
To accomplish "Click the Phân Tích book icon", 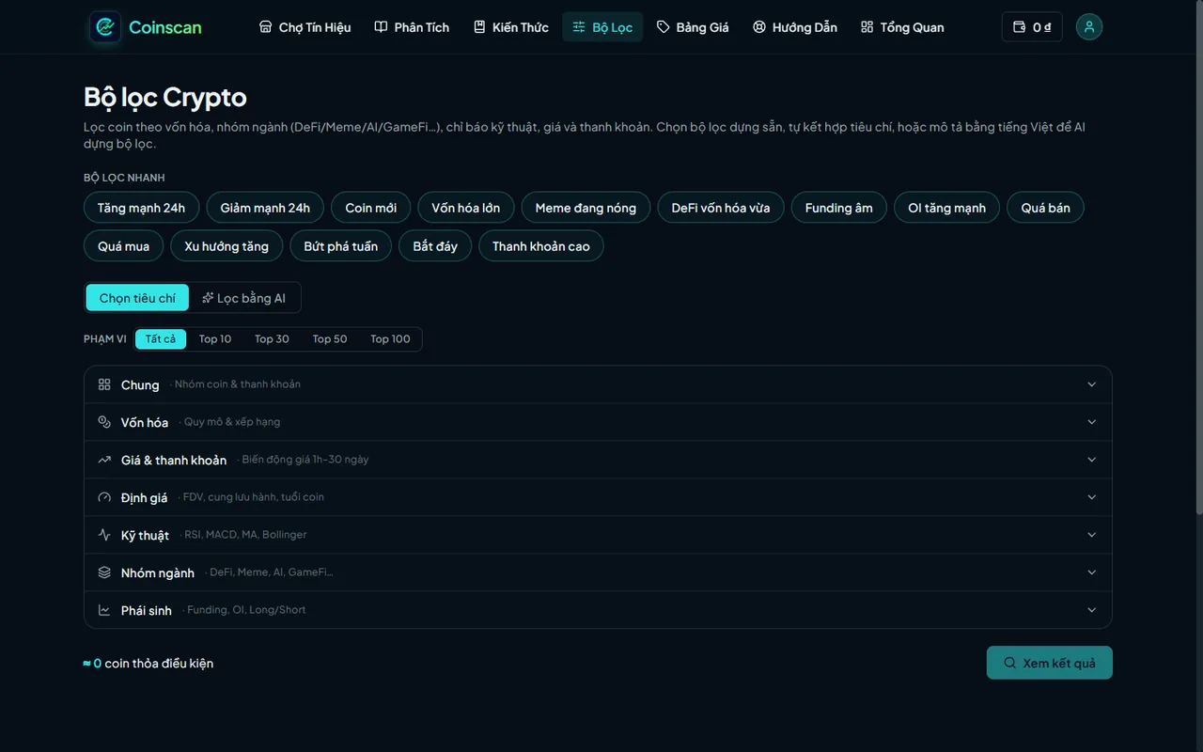I will tap(381, 27).
